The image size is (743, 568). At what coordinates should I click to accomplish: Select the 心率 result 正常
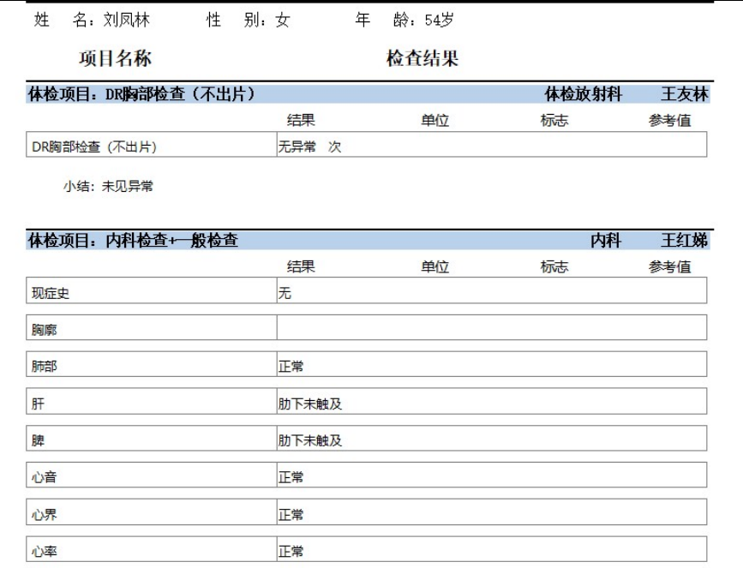291,552
